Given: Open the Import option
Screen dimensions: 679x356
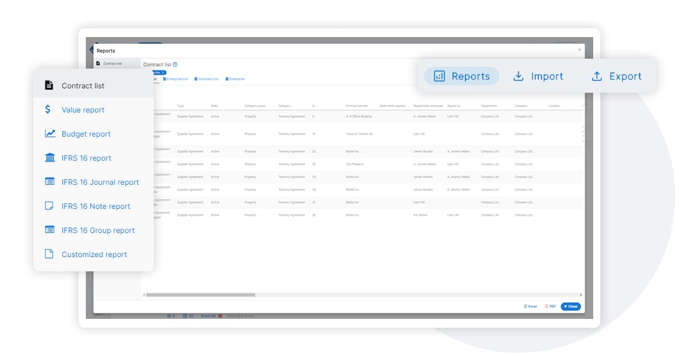Looking at the screenshot, I should click(x=538, y=76).
